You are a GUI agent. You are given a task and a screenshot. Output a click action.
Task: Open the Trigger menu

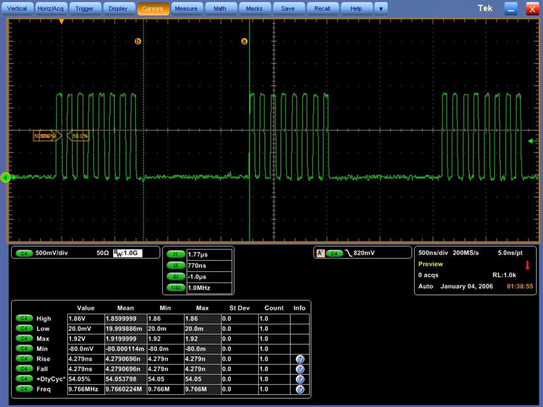[x=84, y=9]
